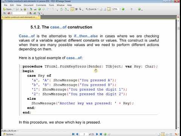Click the green go-back icon in the bottom navigation bar
Image resolution: width=181 pixels, height=136 pixels.
(x=105, y=134)
